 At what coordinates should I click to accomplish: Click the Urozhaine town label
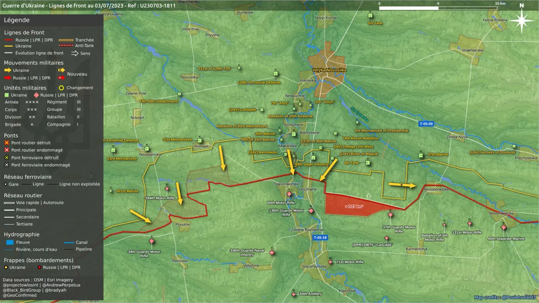[308, 189]
